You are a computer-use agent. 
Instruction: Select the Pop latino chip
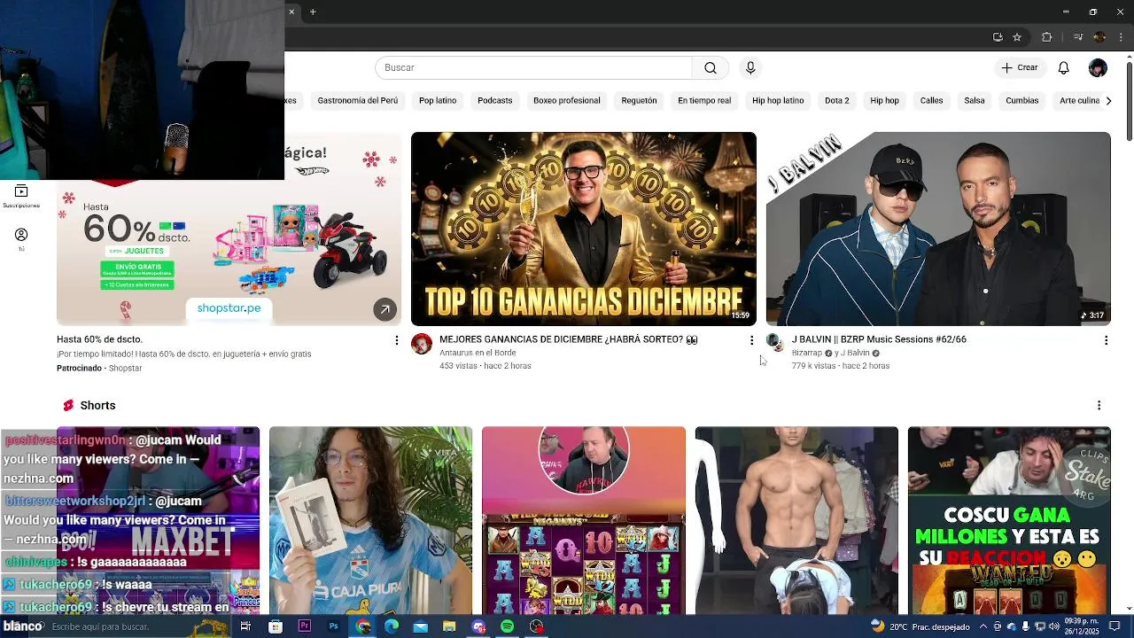(x=438, y=101)
